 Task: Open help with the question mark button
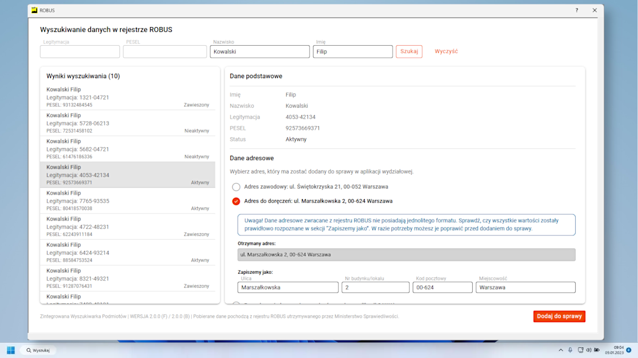click(577, 10)
